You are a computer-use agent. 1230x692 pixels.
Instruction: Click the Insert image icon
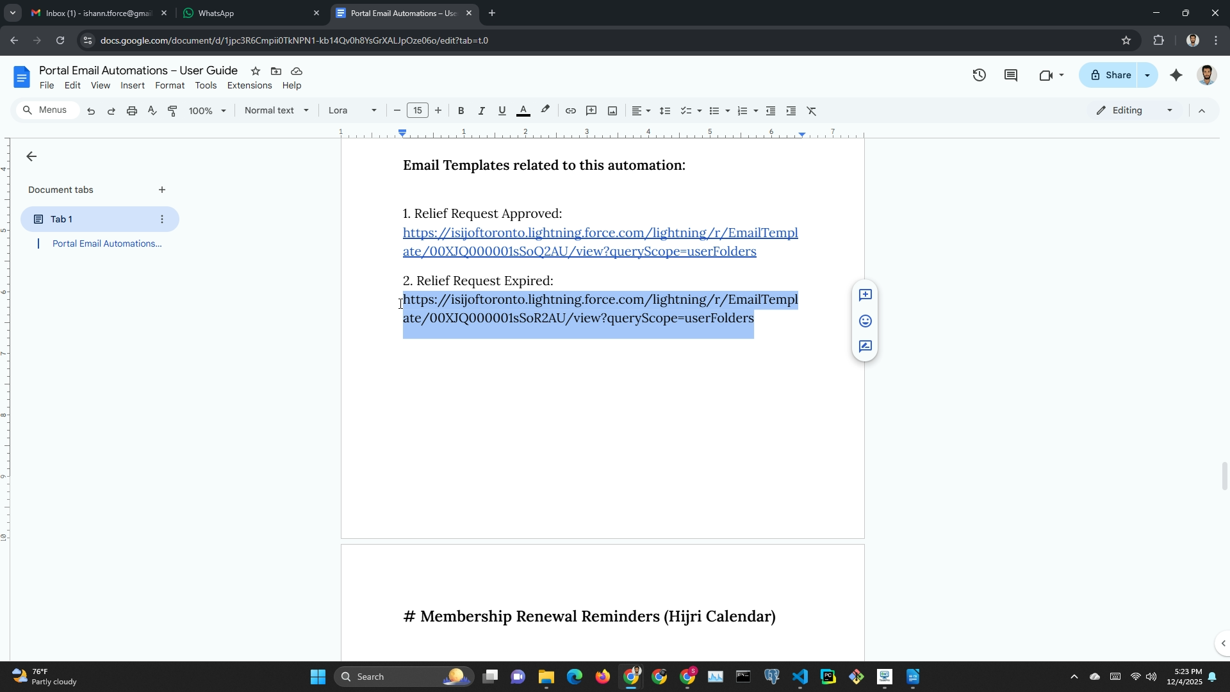click(612, 111)
